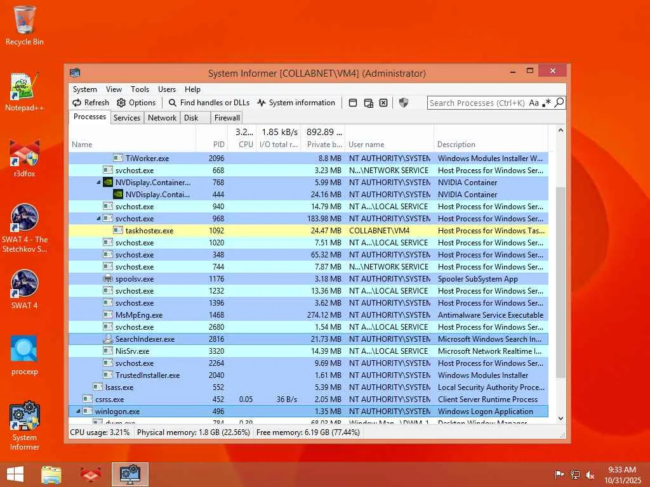Image resolution: width=650 pixels, height=487 pixels.
Task: Click the search magnifier icon
Action: (x=559, y=102)
